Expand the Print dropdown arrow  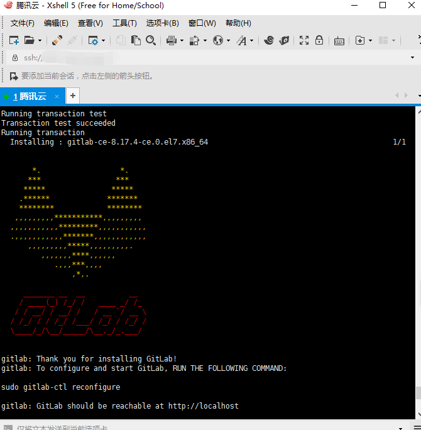(x=182, y=41)
